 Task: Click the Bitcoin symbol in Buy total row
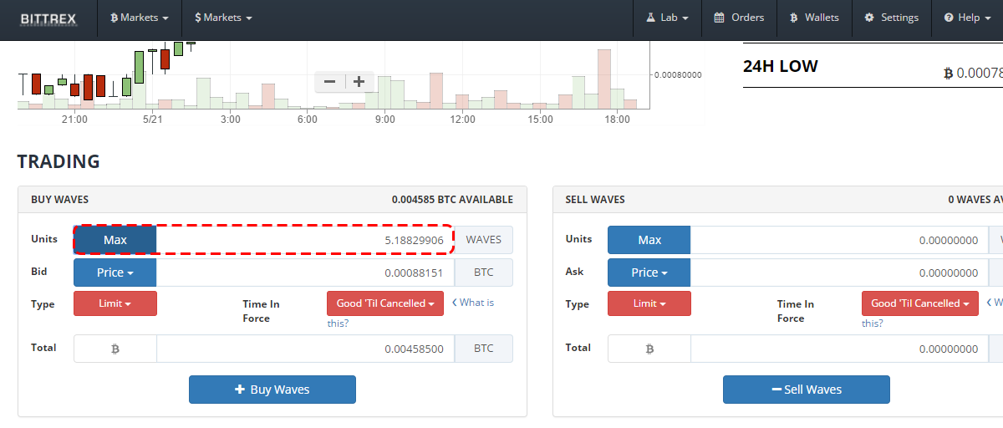click(x=115, y=349)
